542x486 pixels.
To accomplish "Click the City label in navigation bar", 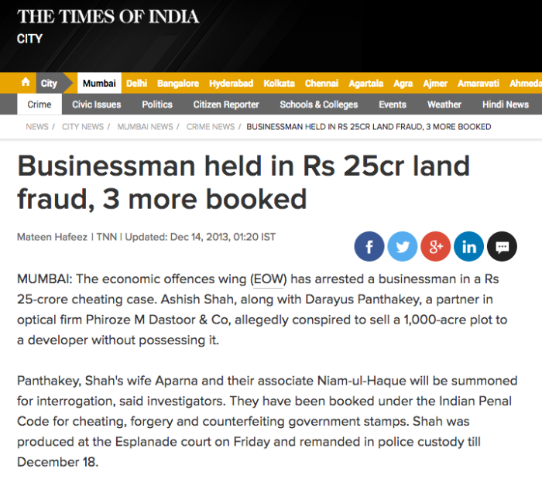I will pos(49,84).
